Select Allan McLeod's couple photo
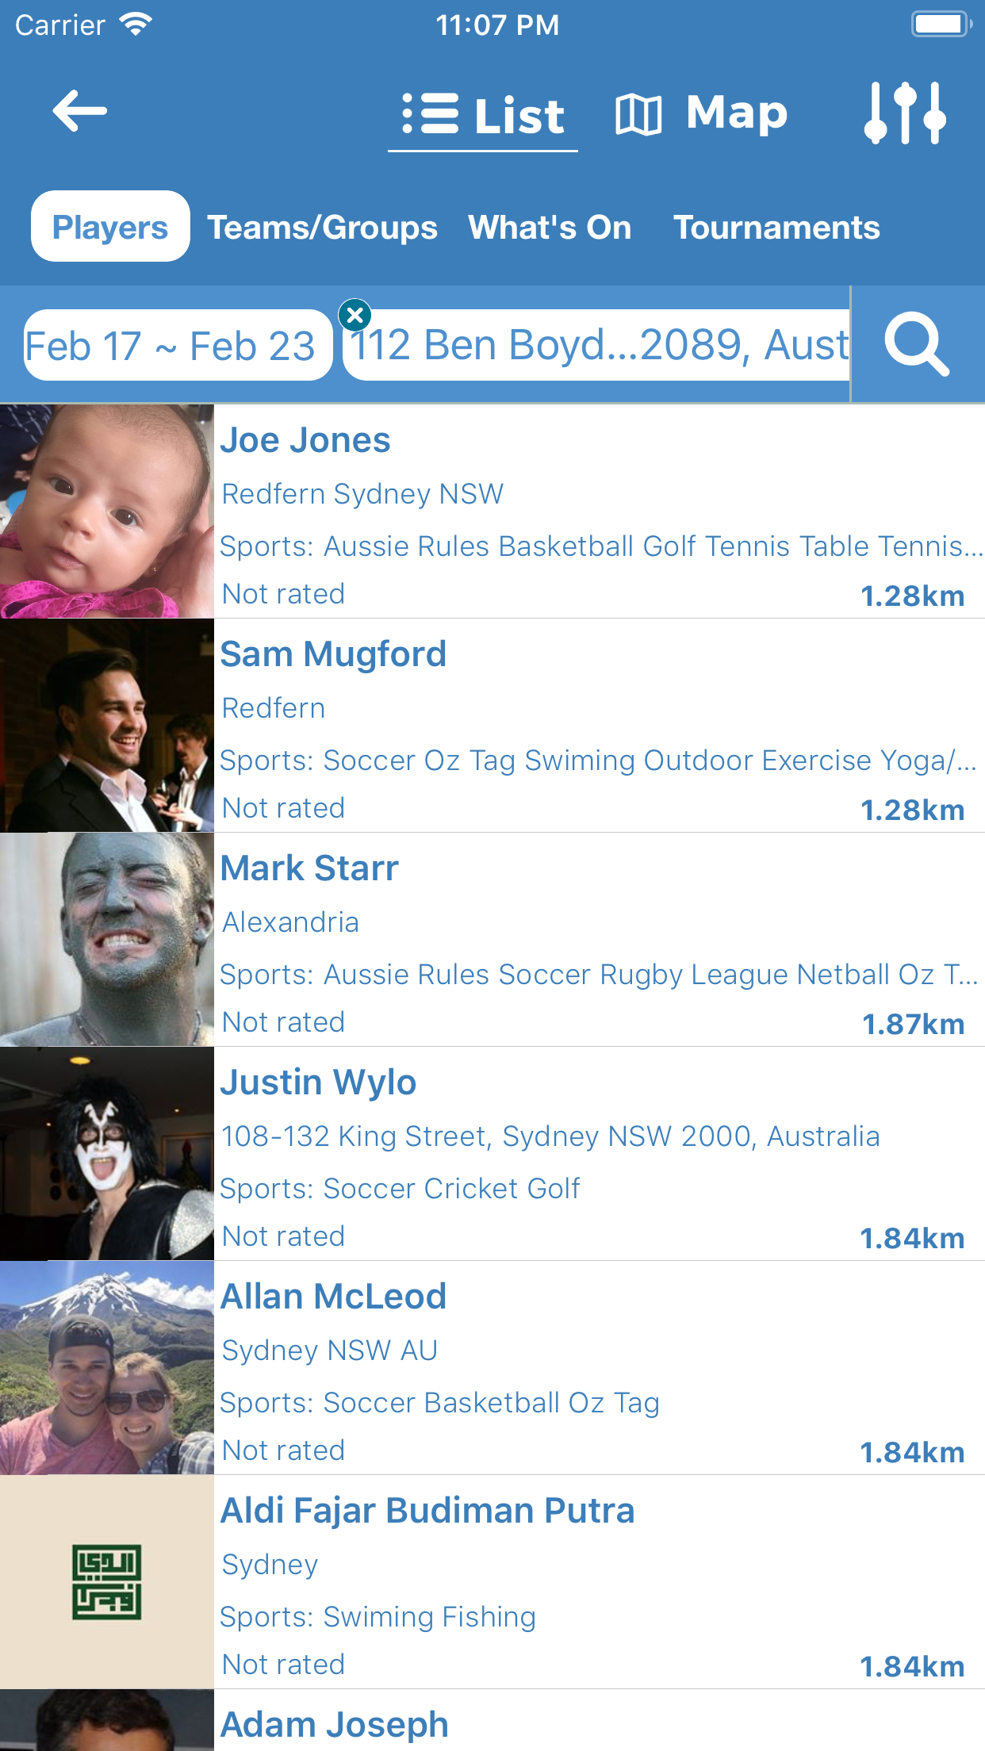Image resolution: width=985 pixels, height=1751 pixels. pos(106,1368)
